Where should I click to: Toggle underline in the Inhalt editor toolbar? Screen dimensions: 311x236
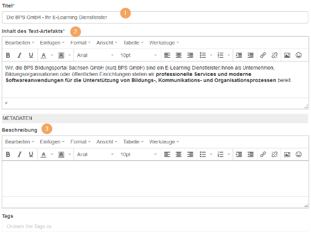[x=31, y=55]
